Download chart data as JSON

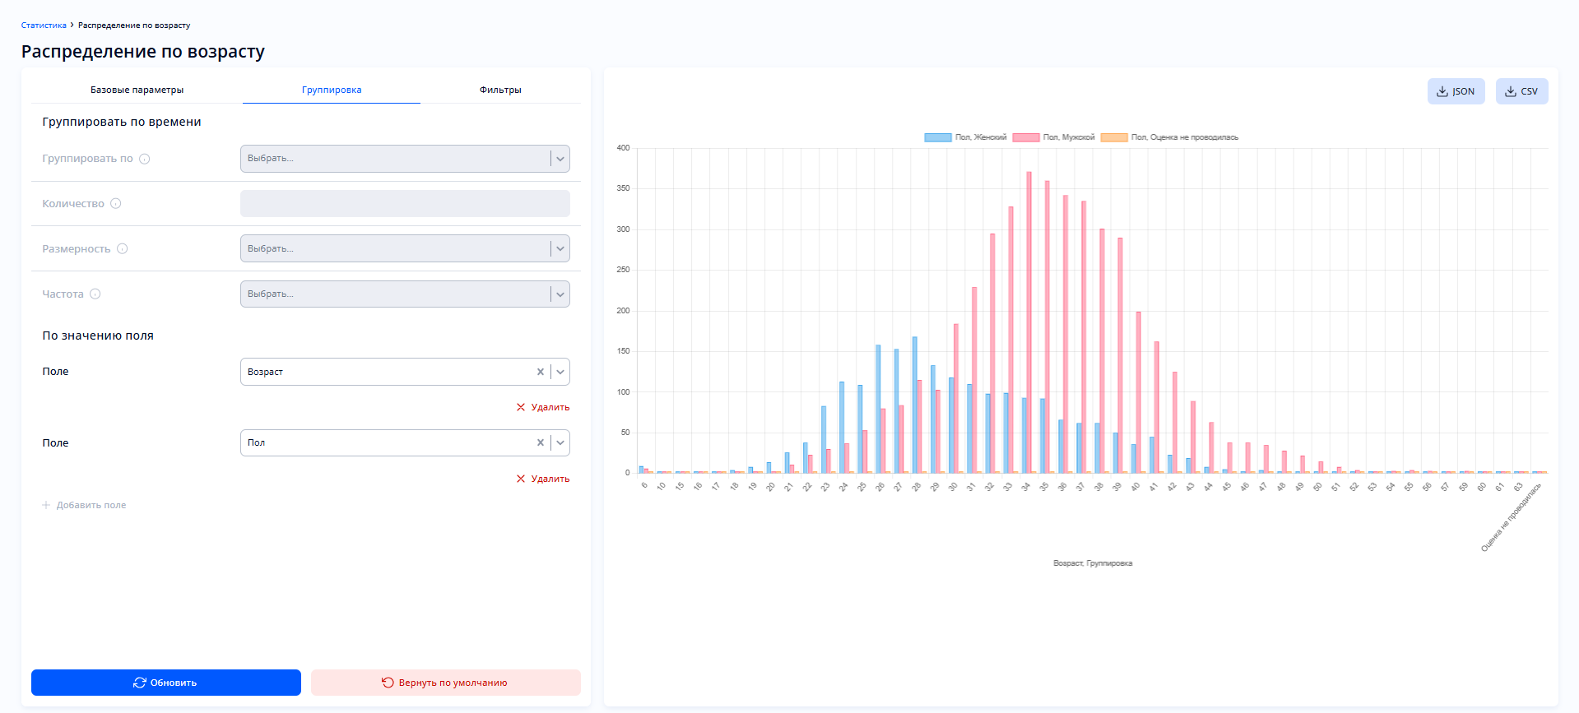click(1456, 91)
